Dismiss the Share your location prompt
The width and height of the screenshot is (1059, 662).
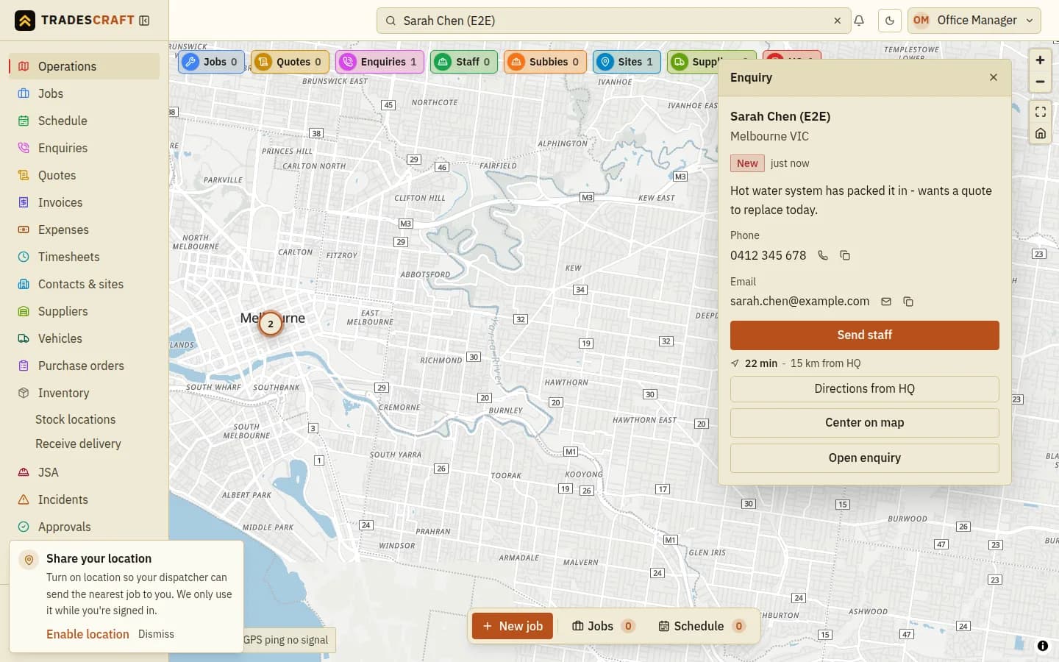[x=156, y=634]
